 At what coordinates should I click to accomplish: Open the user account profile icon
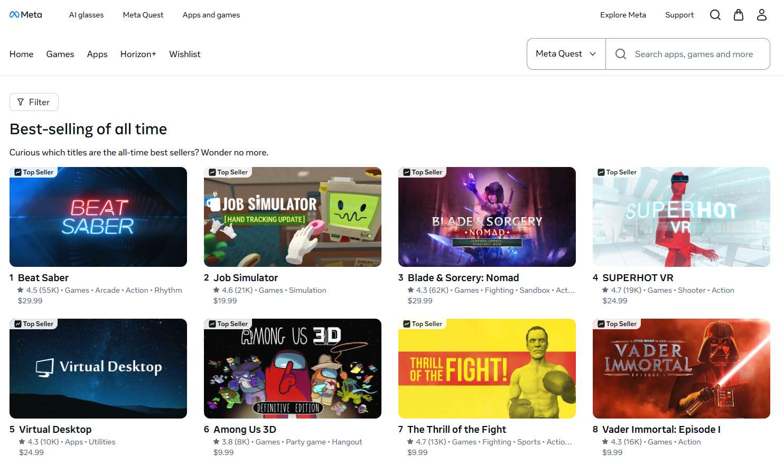click(x=762, y=15)
